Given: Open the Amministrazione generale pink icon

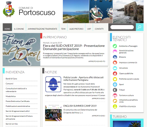Looking at the screenshot, I should [115, 51].
